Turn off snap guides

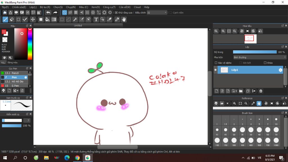[64, 12]
